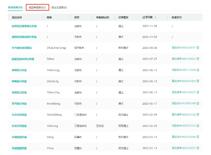Open 环磷酰胺胶囊 in the 50mg row
The width and height of the screenshot is (211, 155).
coord(19,137)
